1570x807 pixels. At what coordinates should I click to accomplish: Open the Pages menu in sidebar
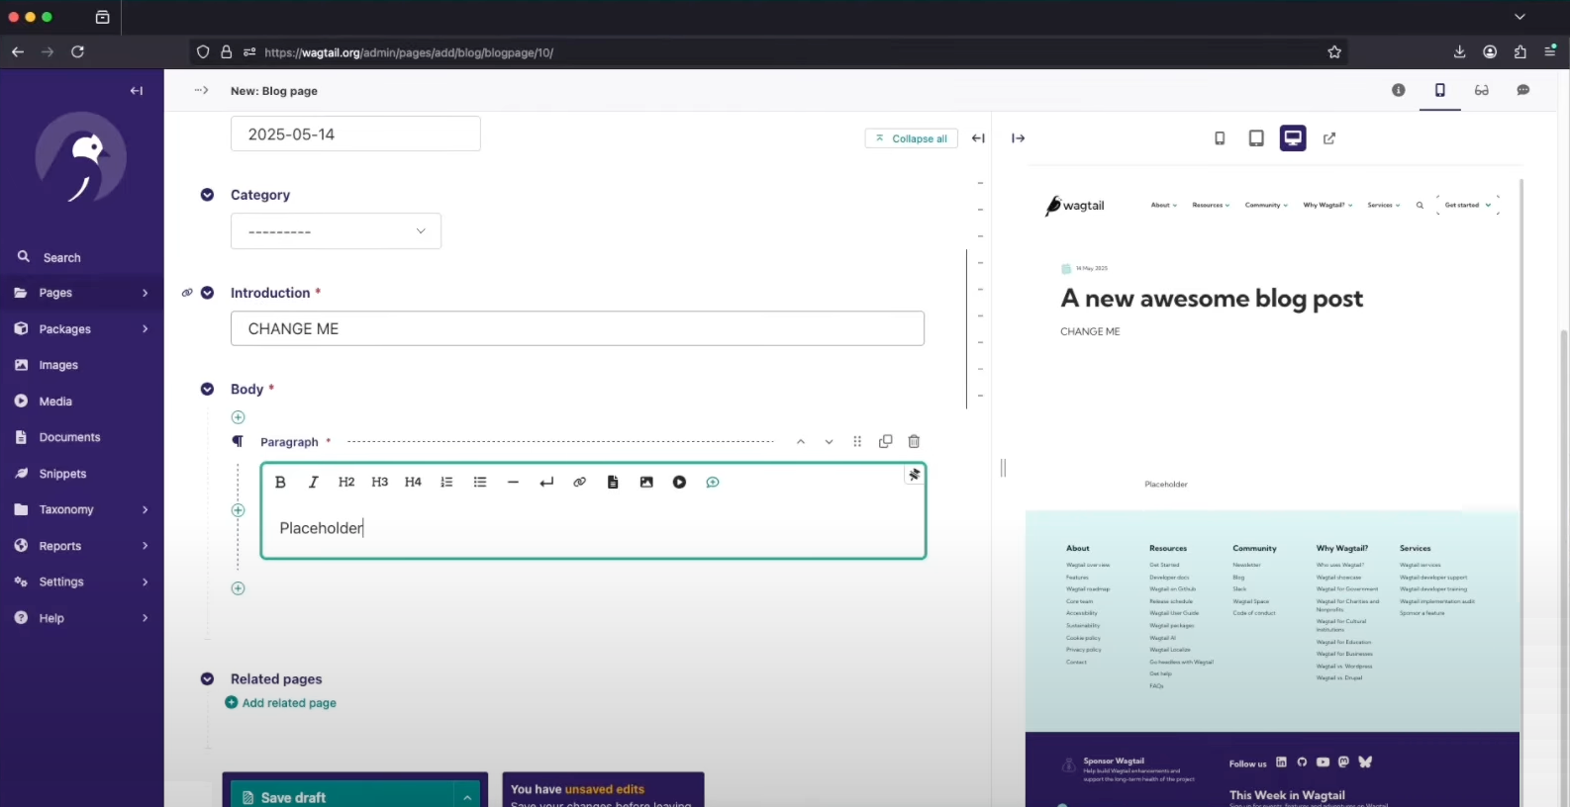tap(82, 293)
